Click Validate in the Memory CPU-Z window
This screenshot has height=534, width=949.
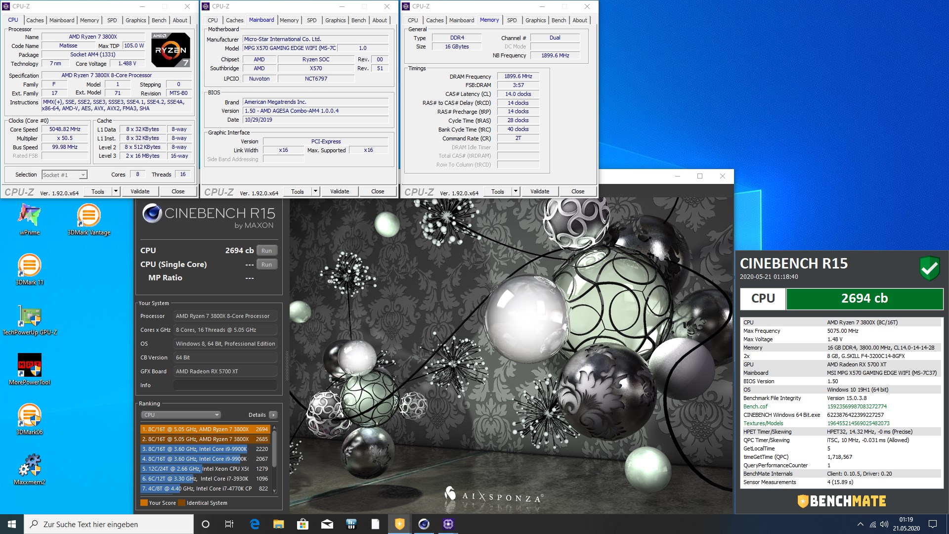[540, 191]
